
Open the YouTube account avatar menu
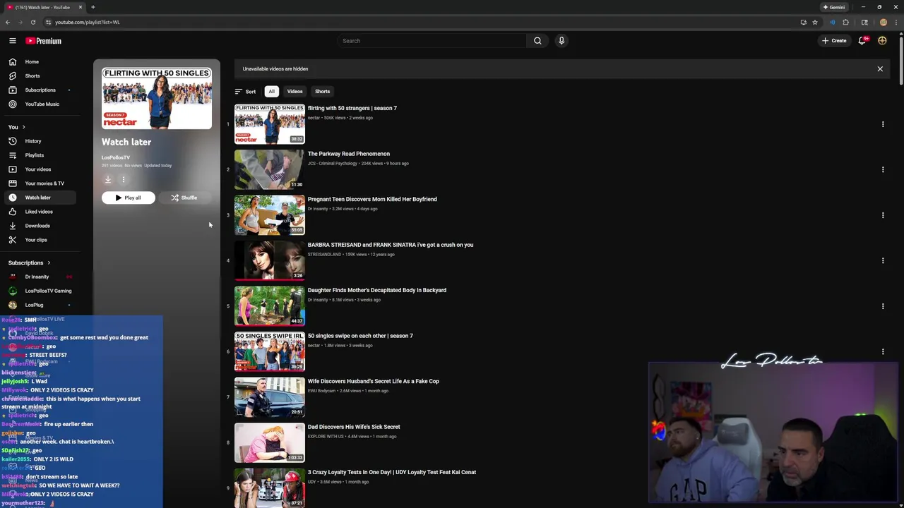pyautogui.click(x=882, y=41)
